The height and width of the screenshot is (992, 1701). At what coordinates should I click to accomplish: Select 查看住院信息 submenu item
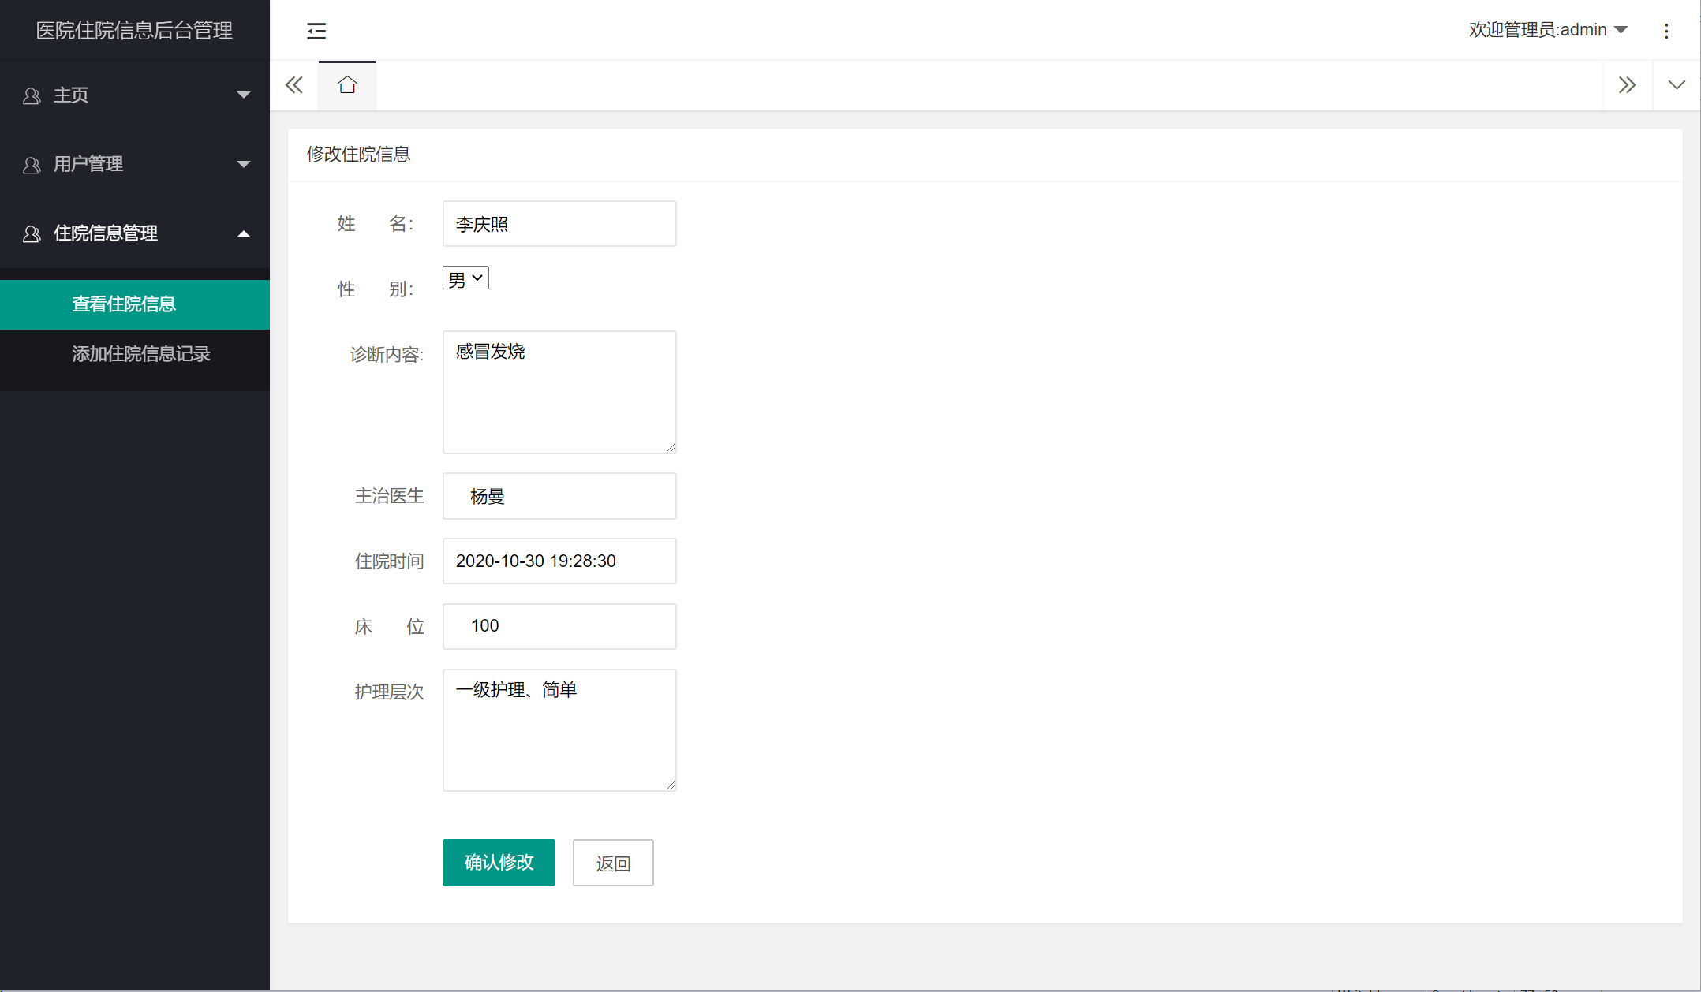[x=135, y=304]
